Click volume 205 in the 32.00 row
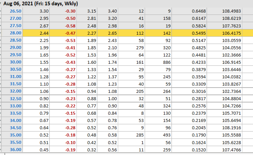The height and width of the screenshot is (155, 253). click(140, 92)
